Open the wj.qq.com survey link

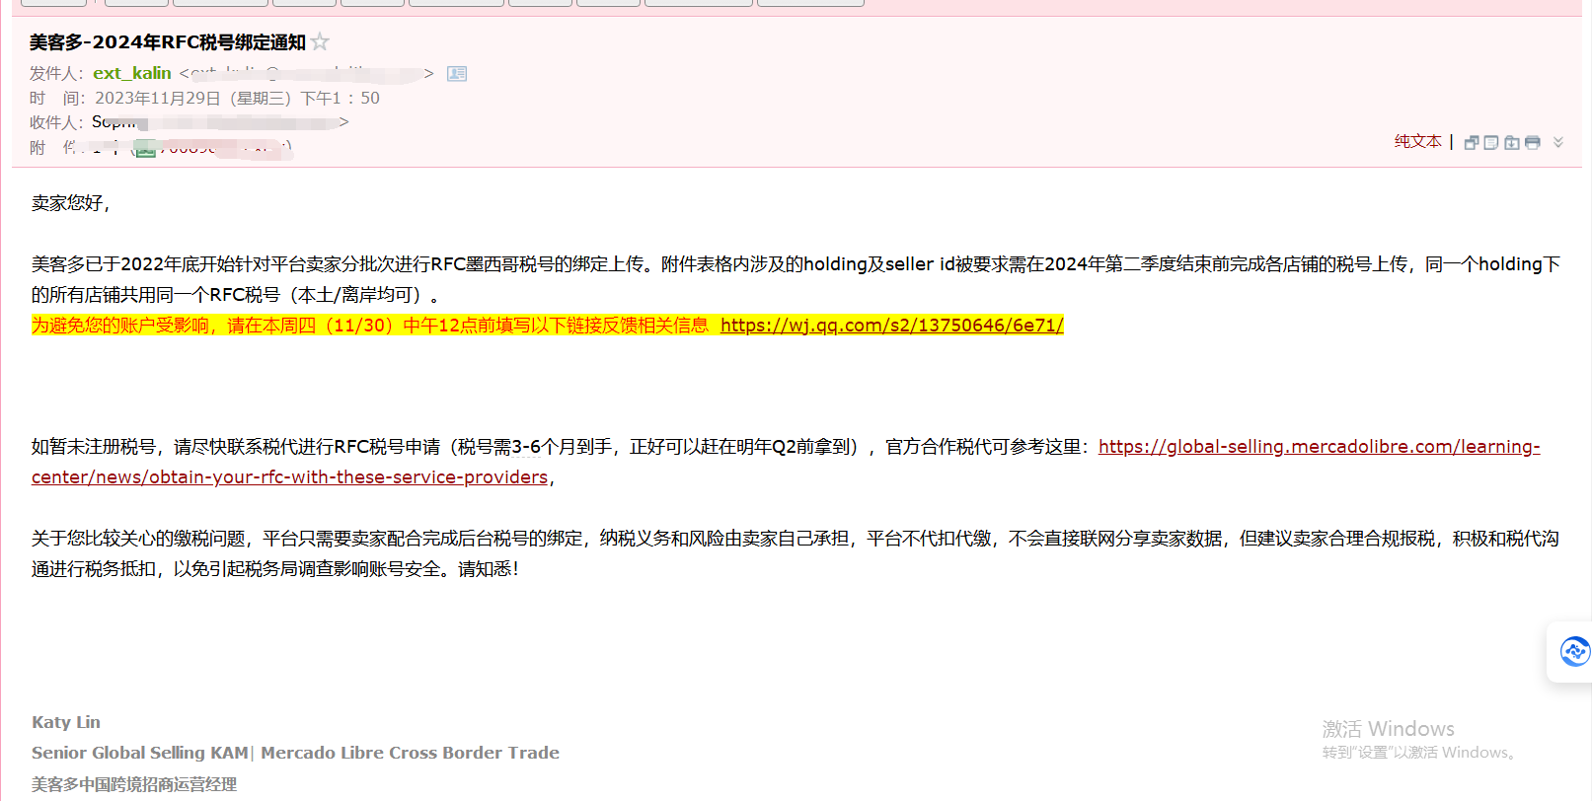pyautogui.click(x=891, y=326)
